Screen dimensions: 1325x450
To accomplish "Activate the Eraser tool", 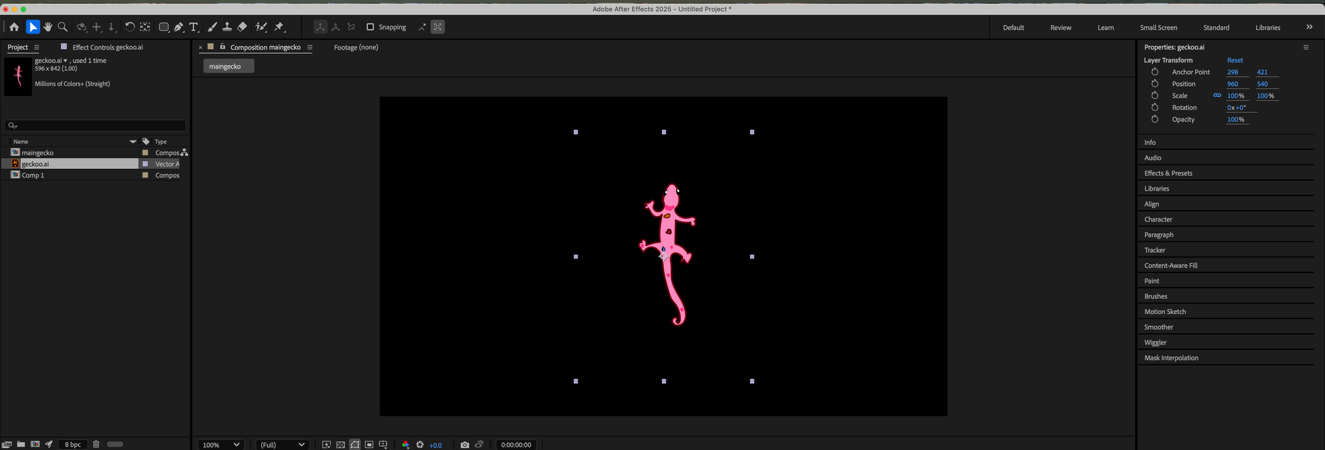I will [242, 27].
